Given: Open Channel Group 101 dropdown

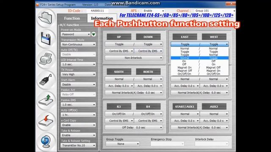Looking at the screenshot, I should [215, 11].
